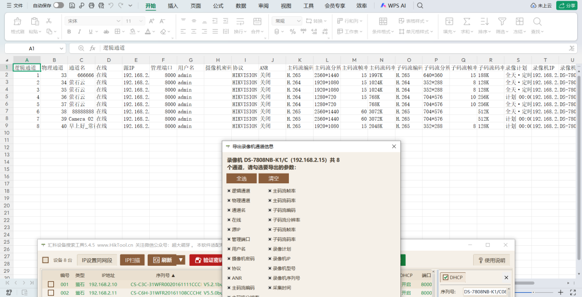Click the 全选 button in export dialog

click(x=241, y=178)
